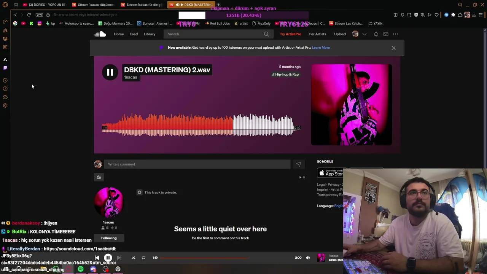Mute the volume speaker icon
This screenshot has width=487, height=274.
point(308,258)
